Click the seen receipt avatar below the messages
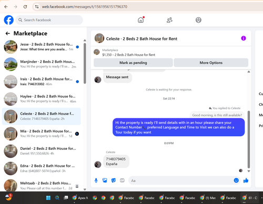 coord(241,170)
